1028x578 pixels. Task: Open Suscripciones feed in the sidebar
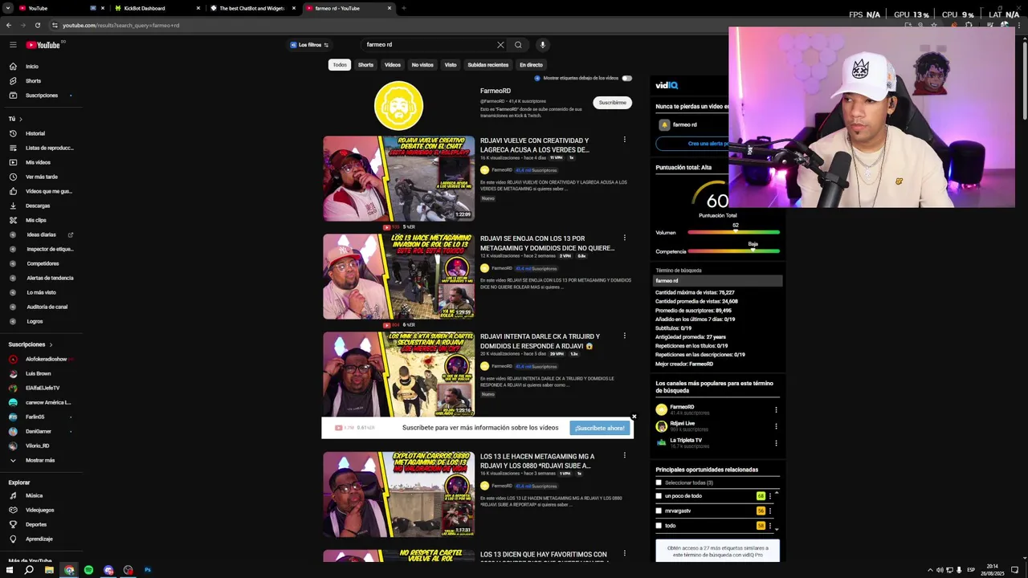pyautogui.click(x=41, y=96)
